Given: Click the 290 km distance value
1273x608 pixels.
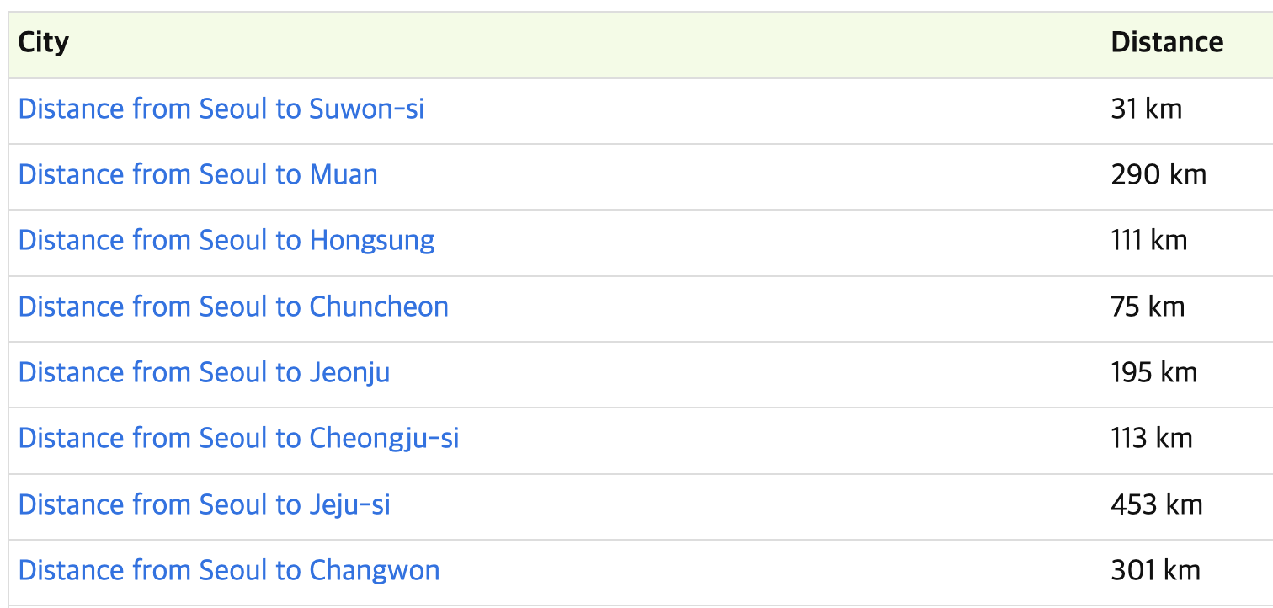Looking at the screenshot, I should [x=1158, y=174].
